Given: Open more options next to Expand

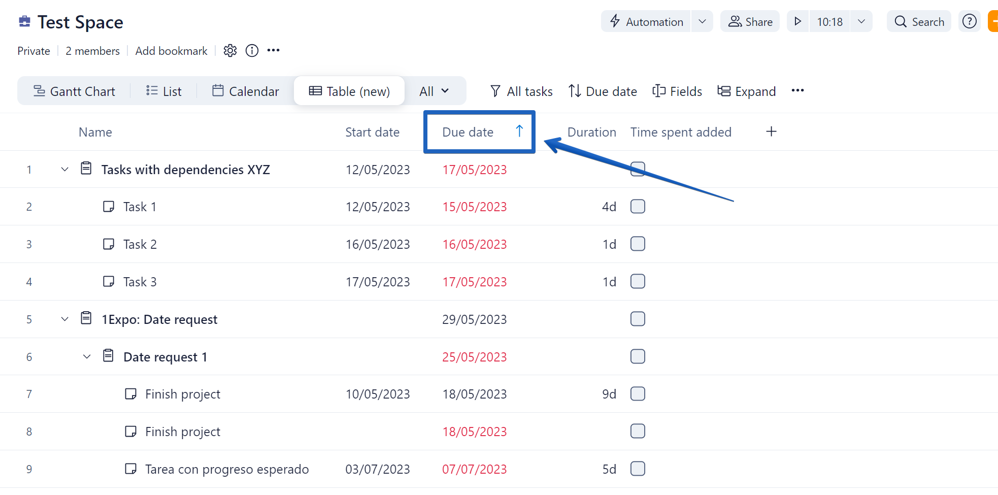Looking at the screenshot, I should tap(797, 91).
